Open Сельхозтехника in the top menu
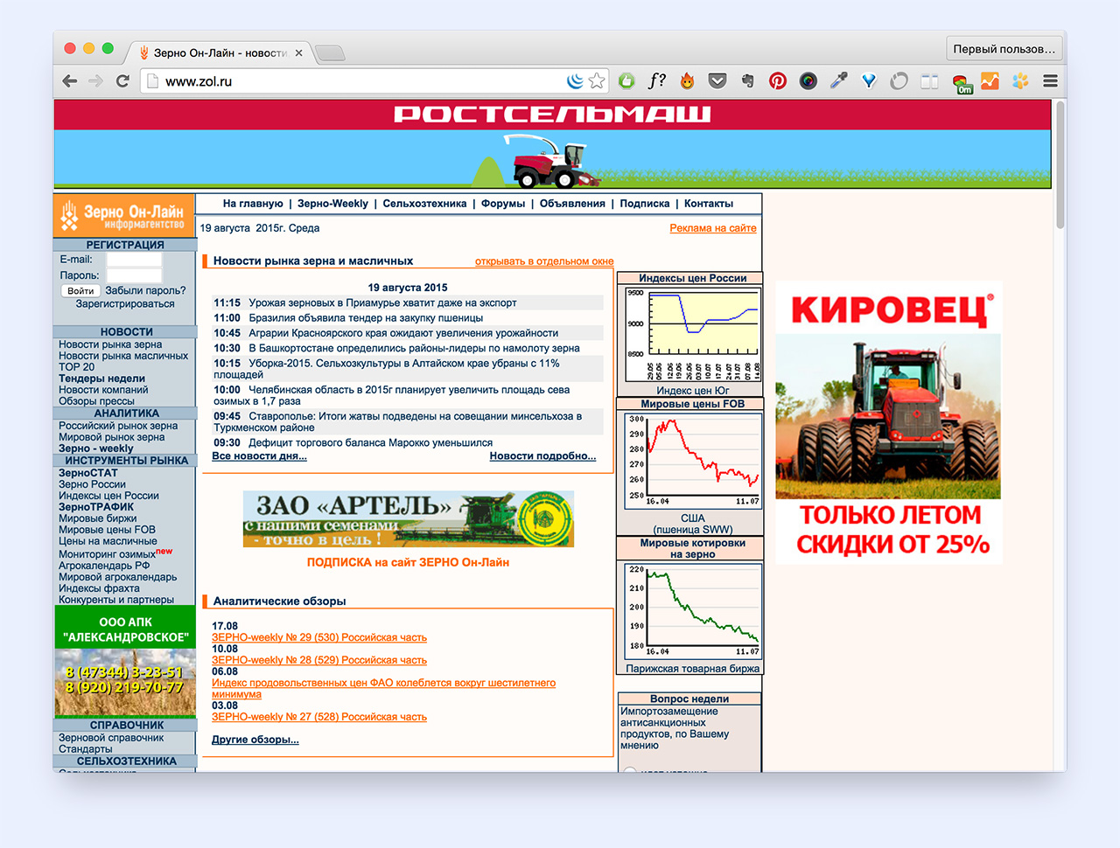The height and width of the screenshot is (848, 1120). point(424,204)
